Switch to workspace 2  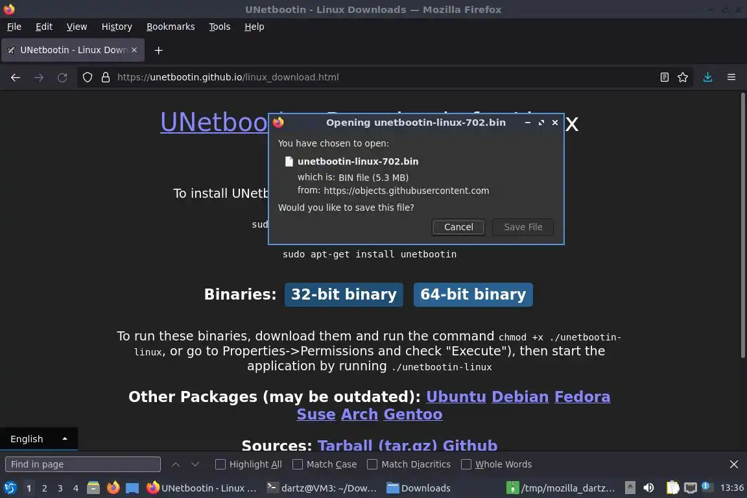pyautogui.click(x=44, y=488)
